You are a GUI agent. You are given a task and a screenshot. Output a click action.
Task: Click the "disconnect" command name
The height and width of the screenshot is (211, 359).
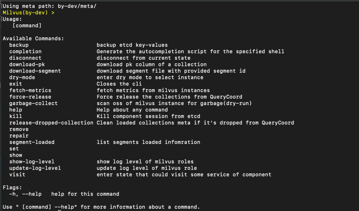(25, 58)
